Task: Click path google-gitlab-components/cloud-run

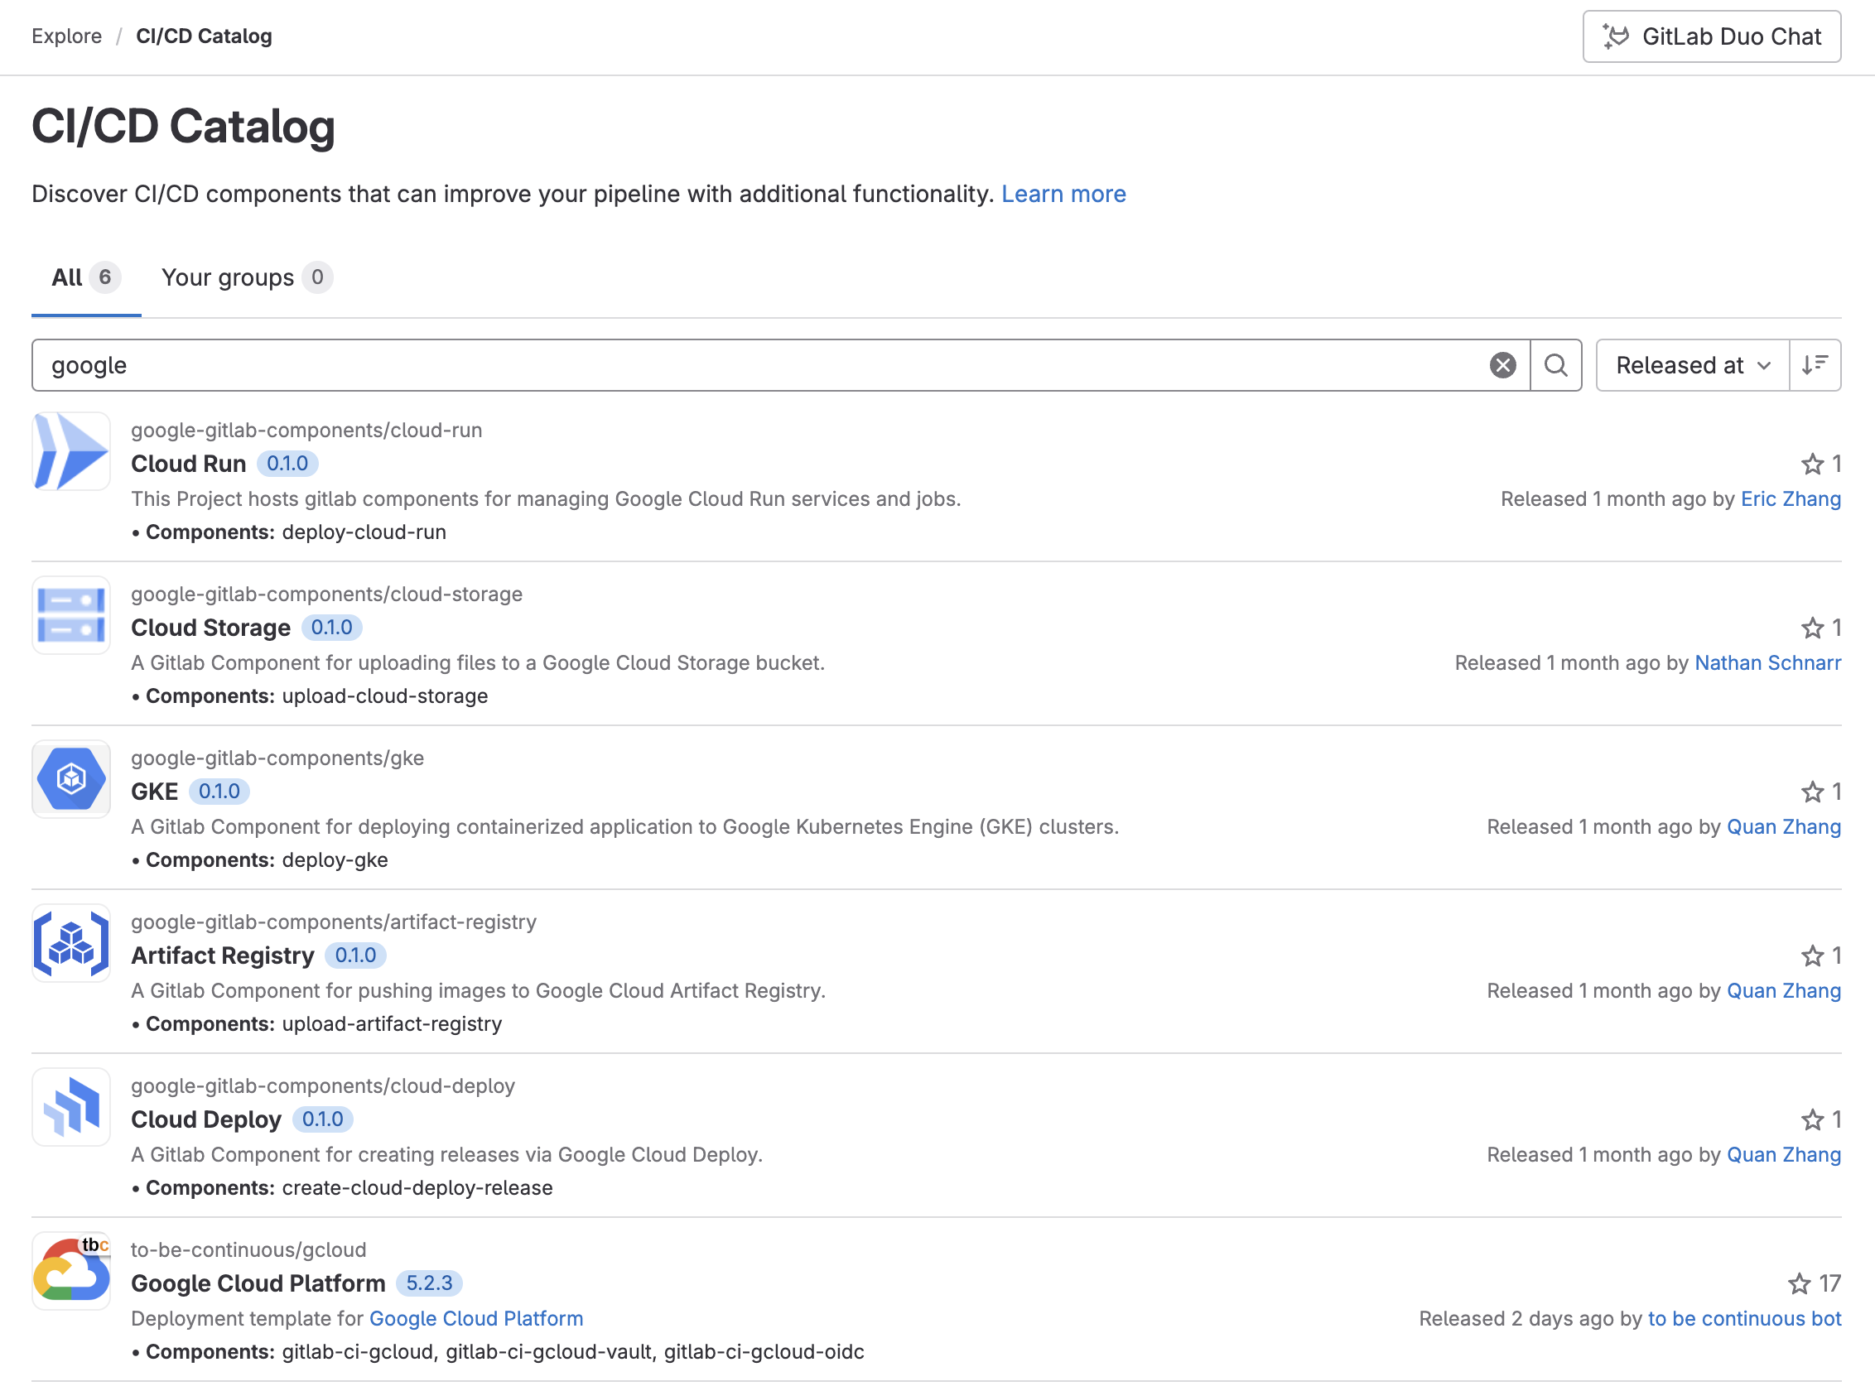Action: point(306,431)
